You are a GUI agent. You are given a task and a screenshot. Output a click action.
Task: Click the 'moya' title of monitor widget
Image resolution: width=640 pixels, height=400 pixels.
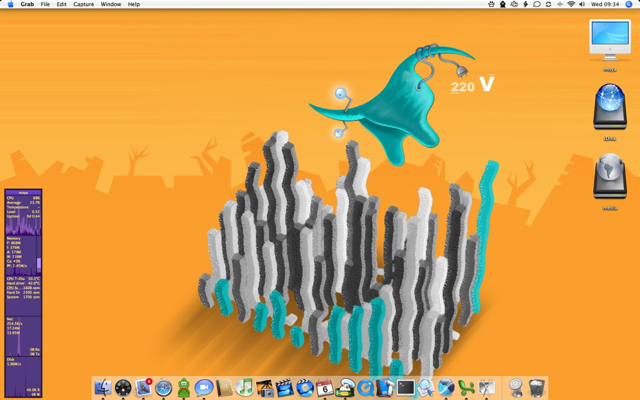click(23, 192)
